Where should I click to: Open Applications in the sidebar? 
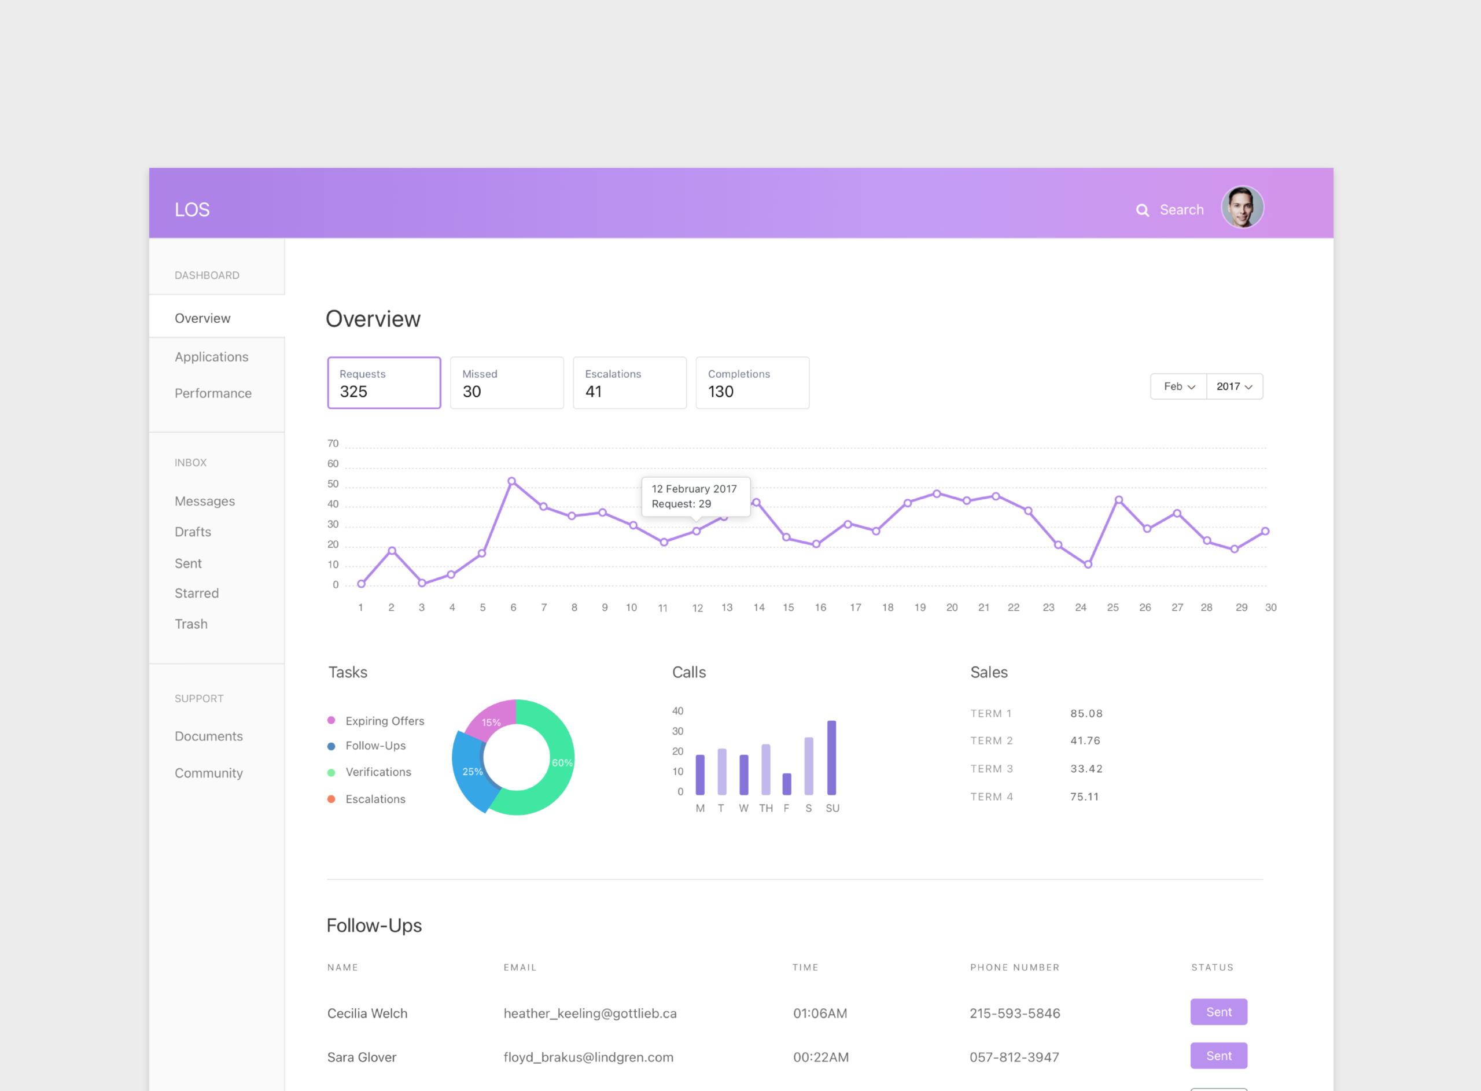pyautogui.click(x=211, y=356)
